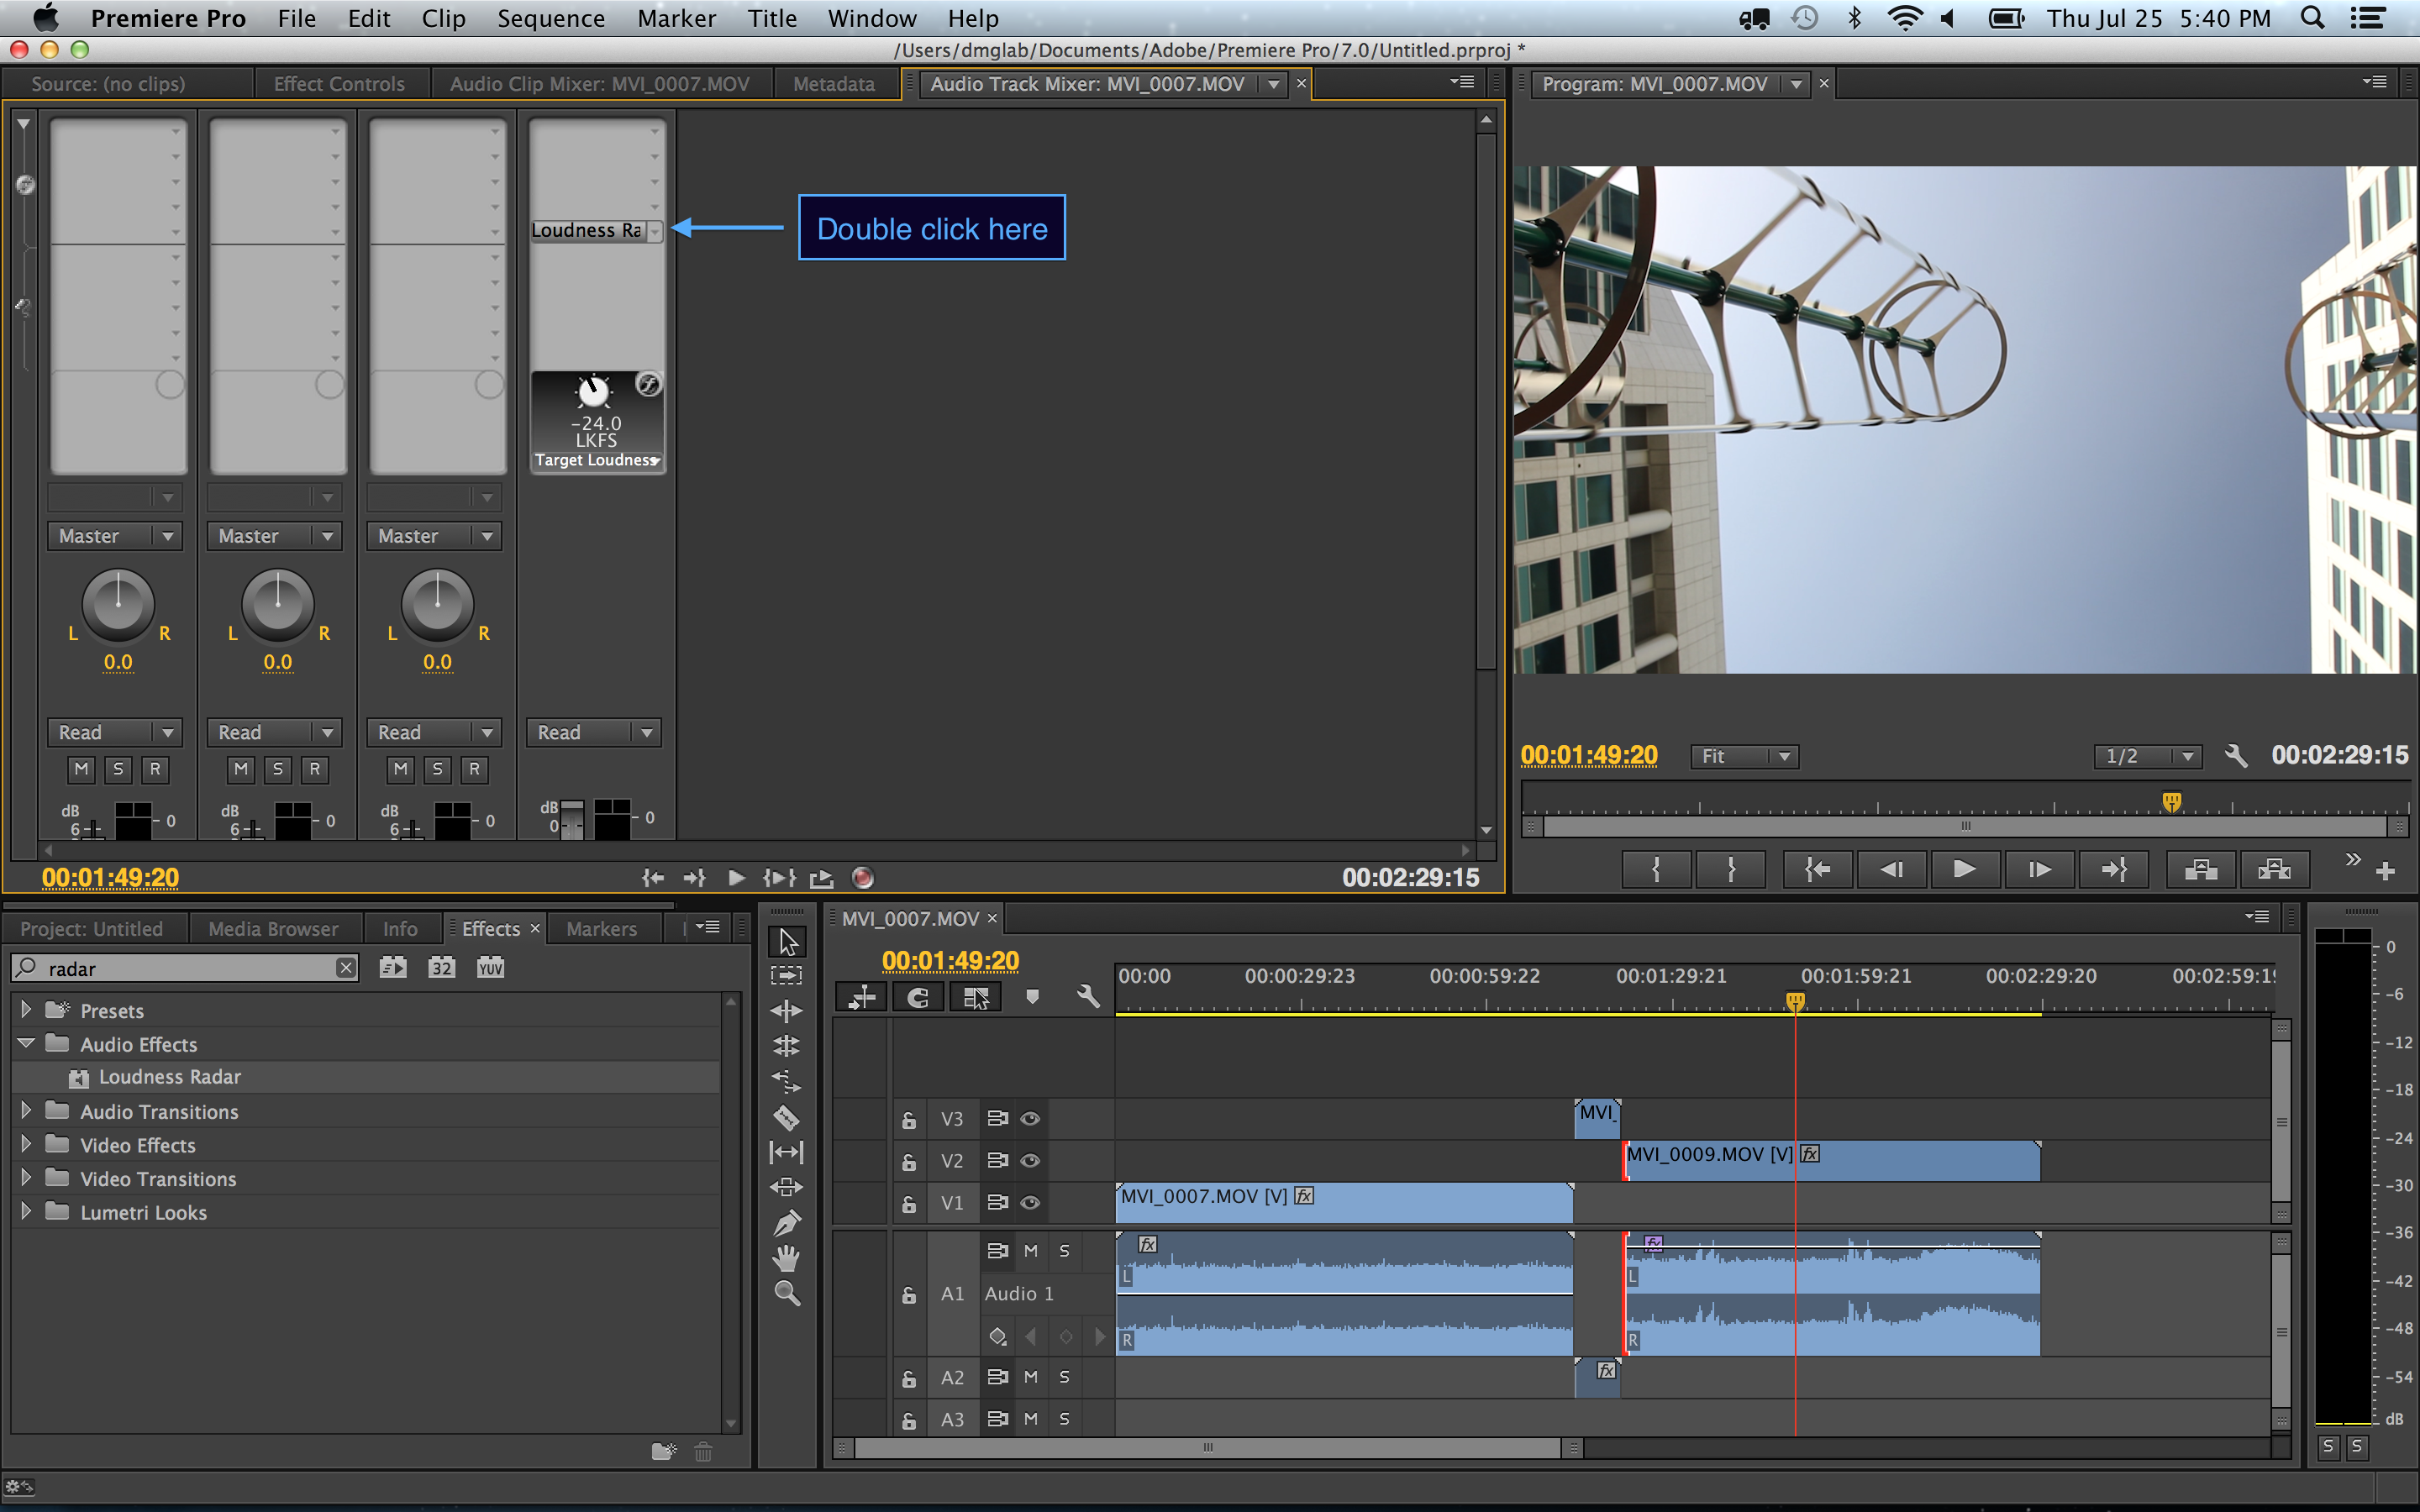
Task: Click the record button in Audio Track Mixer
Action: click(862, 877)
